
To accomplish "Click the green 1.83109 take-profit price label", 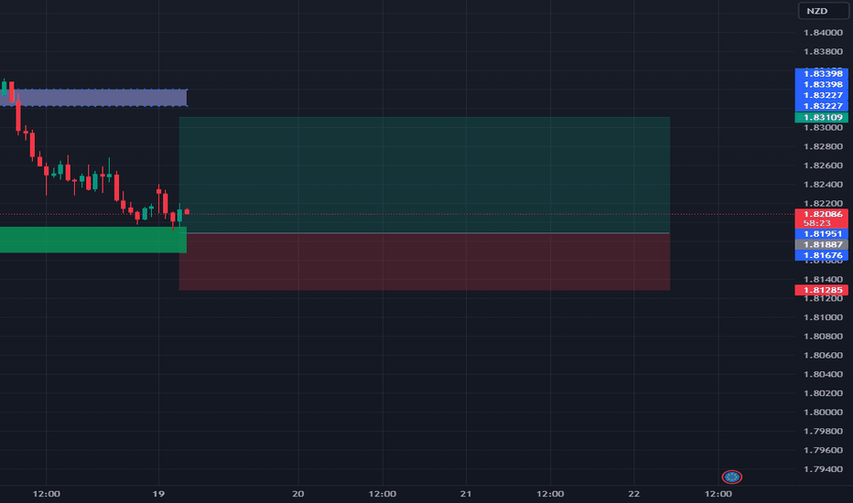I will (x=822, y=117).
